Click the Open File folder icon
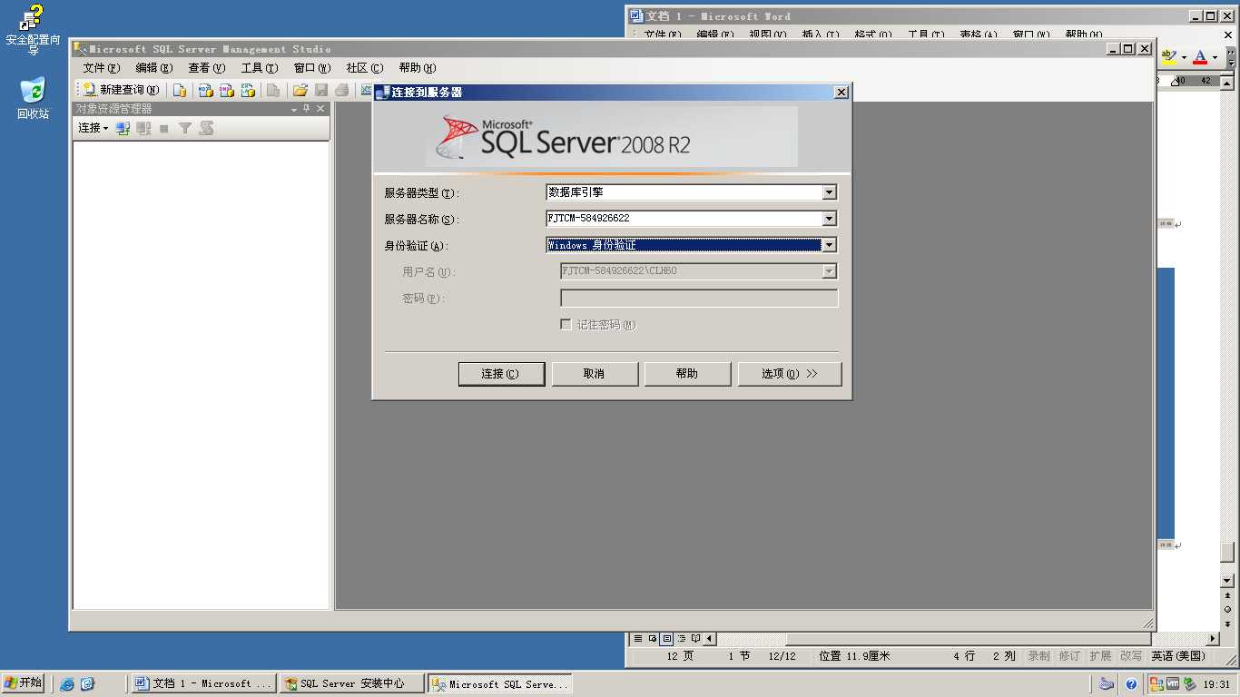1240x697 pixels. pos(300,90)
